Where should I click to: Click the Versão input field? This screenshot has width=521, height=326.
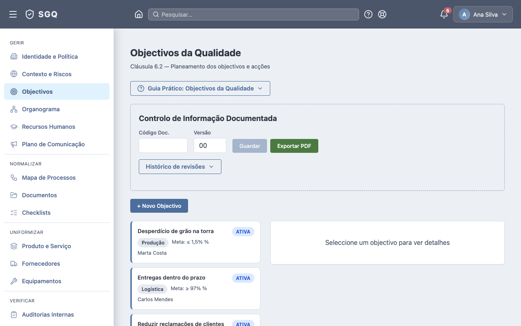point(210,145)
